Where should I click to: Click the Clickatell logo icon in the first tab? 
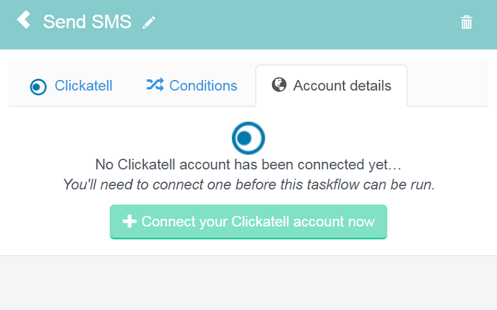(39, 87)
